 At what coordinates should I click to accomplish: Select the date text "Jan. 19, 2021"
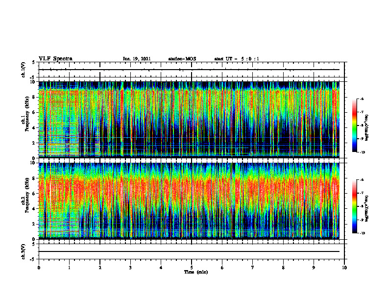click(137, 59)
